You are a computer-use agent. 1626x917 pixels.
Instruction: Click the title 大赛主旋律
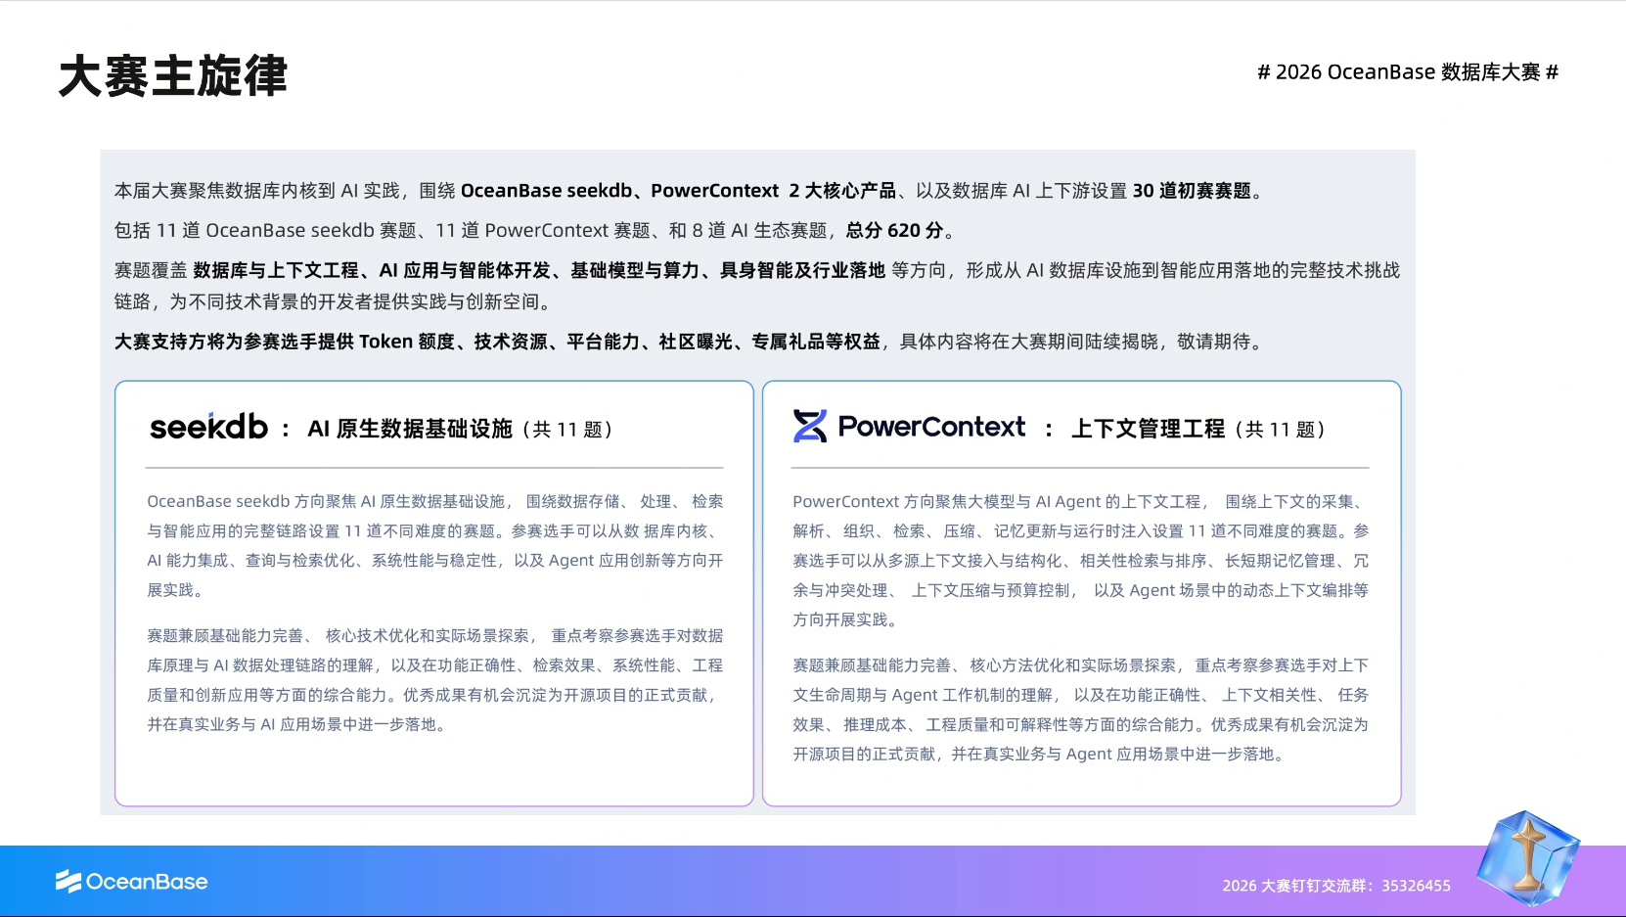coord(173,76)
